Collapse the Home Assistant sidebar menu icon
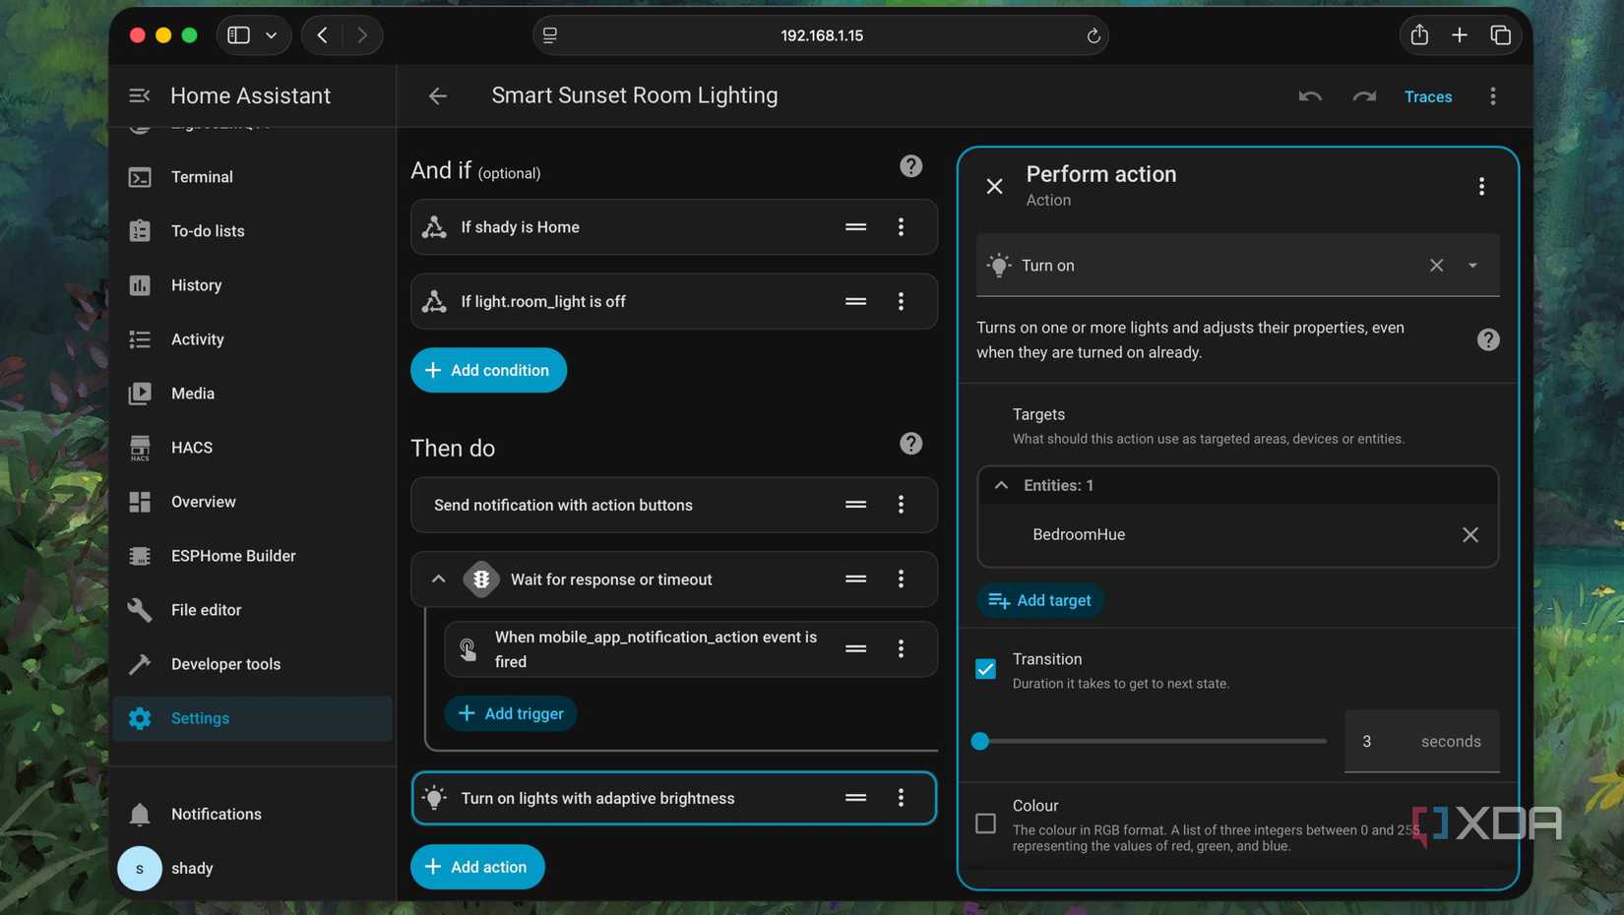The width and height of the screenshot is (1624, 915). (x=140, y=95)
